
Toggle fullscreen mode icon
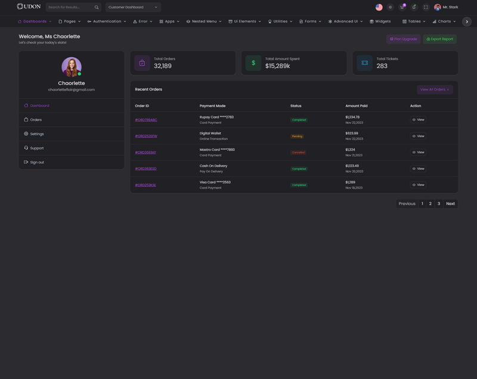pyautogui.click(x=426, y=7)
